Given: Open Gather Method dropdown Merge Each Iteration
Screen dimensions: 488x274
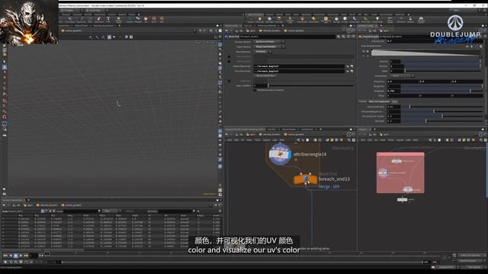Looking at the screenshot, I should [x=269, y=46].
